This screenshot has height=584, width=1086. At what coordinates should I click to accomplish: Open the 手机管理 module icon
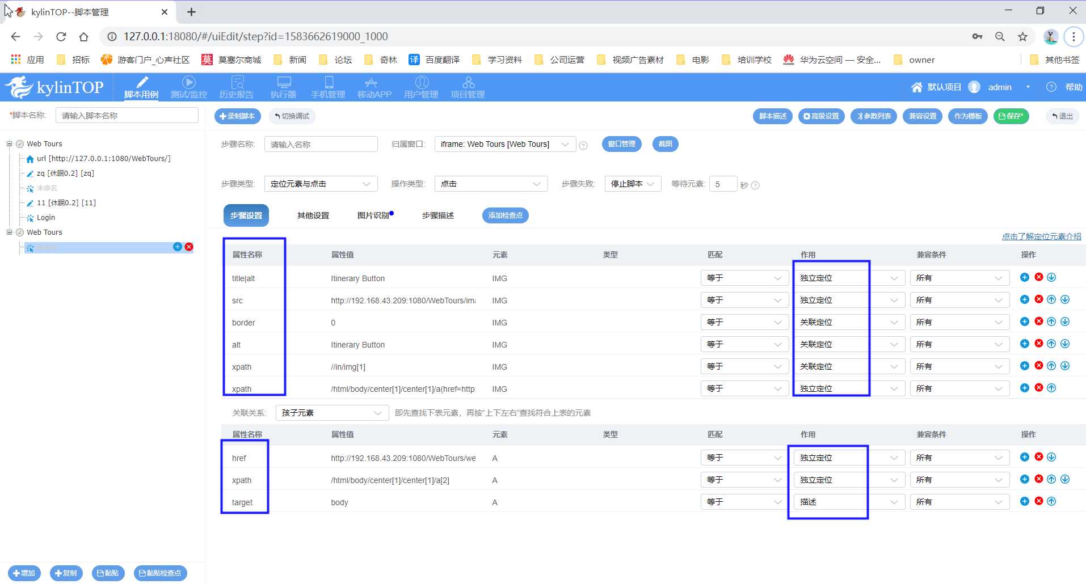pos(329,82)
